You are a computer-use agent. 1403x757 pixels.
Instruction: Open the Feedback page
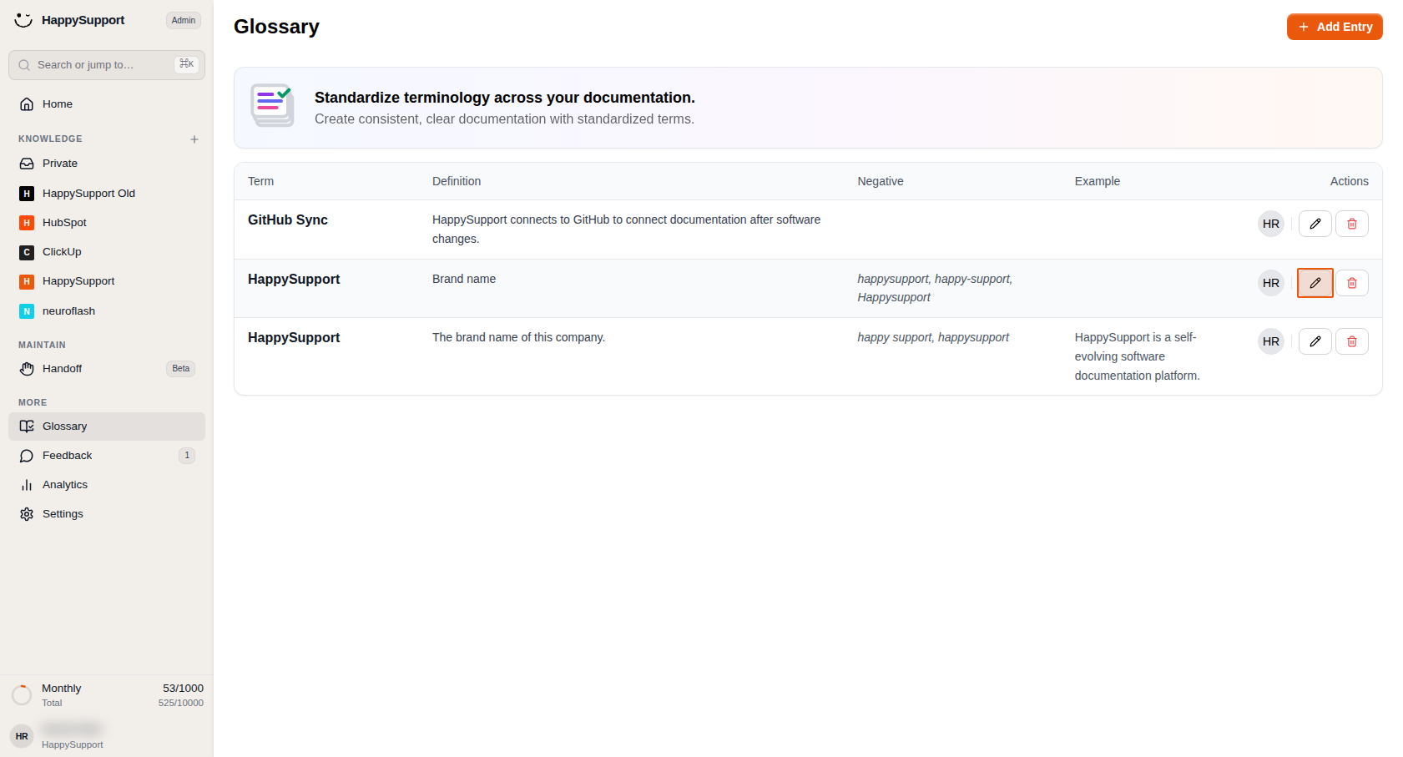tap(107, 456)
